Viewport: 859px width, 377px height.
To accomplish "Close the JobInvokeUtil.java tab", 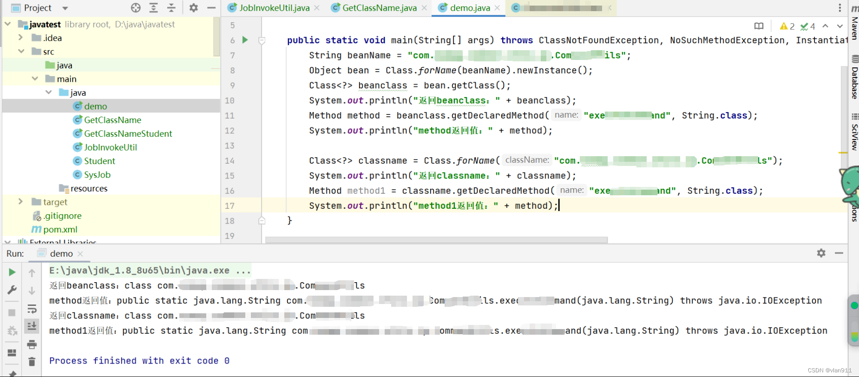I will click(317, 8).
